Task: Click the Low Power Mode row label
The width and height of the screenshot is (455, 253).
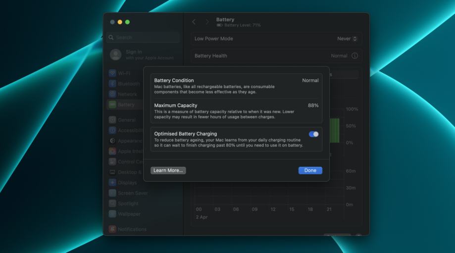Action: 213,39
